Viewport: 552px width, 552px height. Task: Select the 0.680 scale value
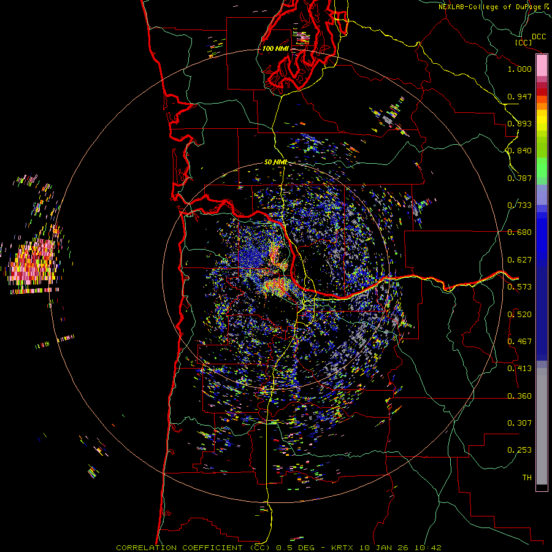(519, 232)
